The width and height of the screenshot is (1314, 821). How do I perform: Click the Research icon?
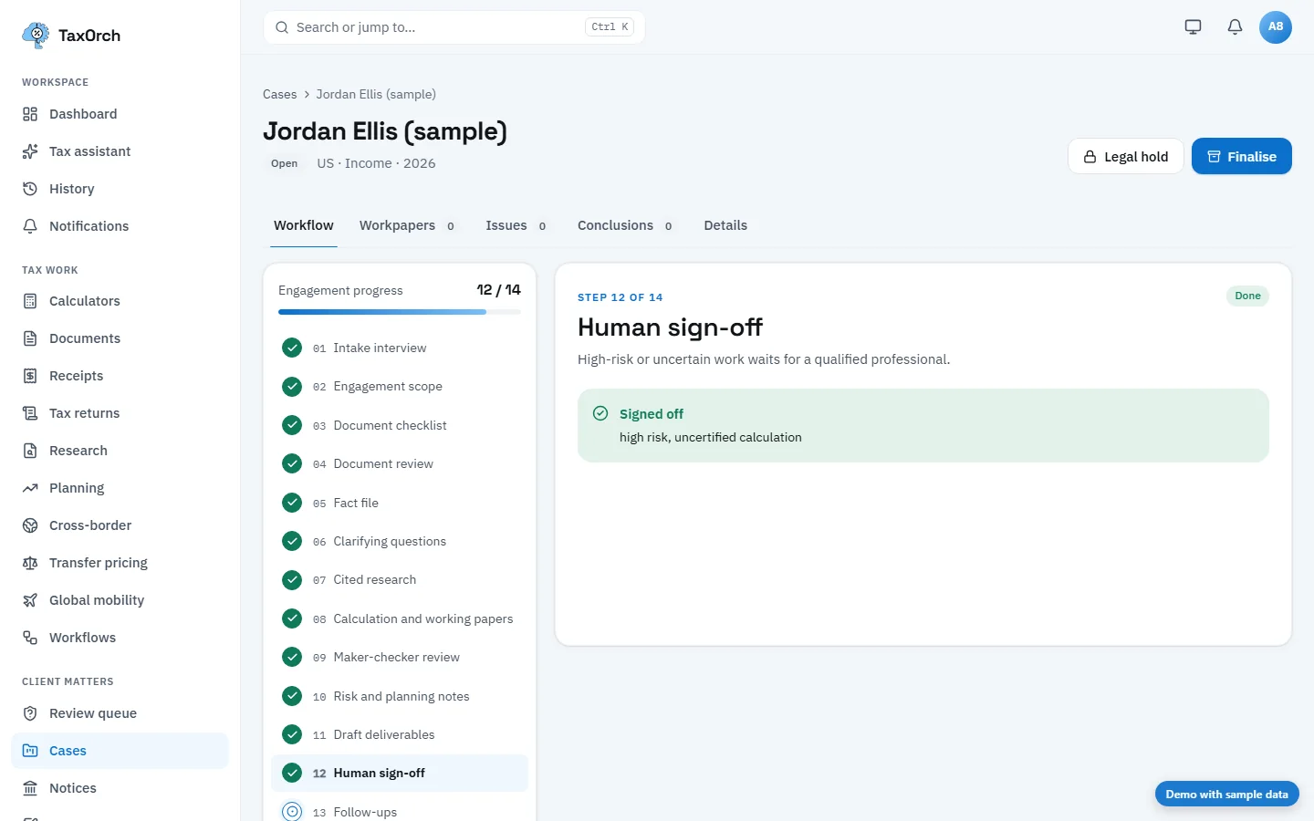[30, 451]
